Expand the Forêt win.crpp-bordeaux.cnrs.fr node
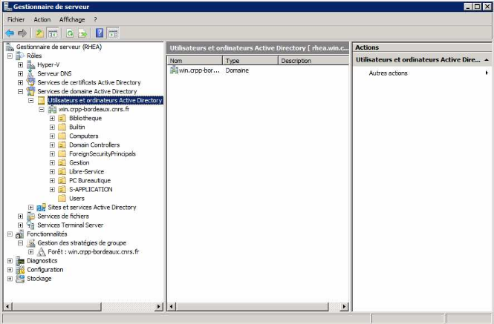Screen dimensions: 494x324 [31, 252]
